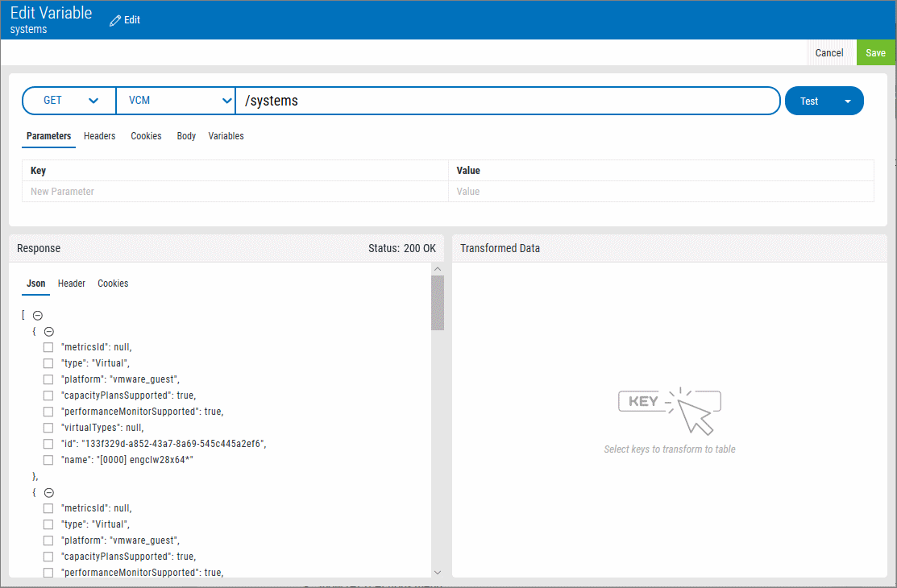
Task: Click the /systems URL input field
Action: point(508,101)
